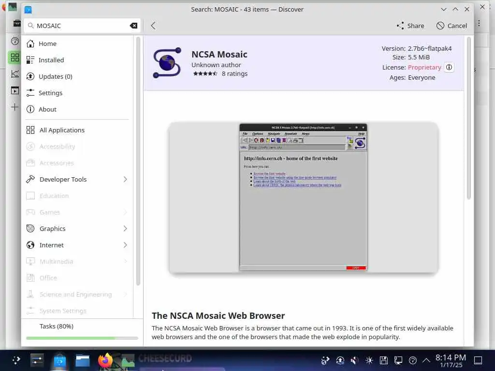Open brightness control in system tray
This screenshot has width=495, height=371.
(369, 360)
